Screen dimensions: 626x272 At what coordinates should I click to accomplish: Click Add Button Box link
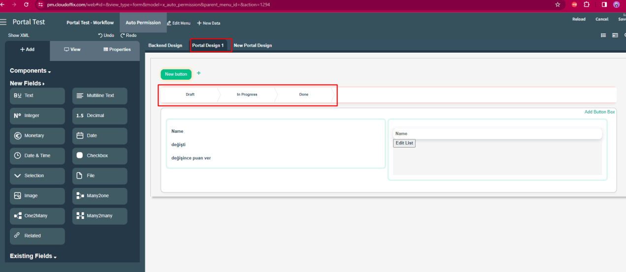599,112
